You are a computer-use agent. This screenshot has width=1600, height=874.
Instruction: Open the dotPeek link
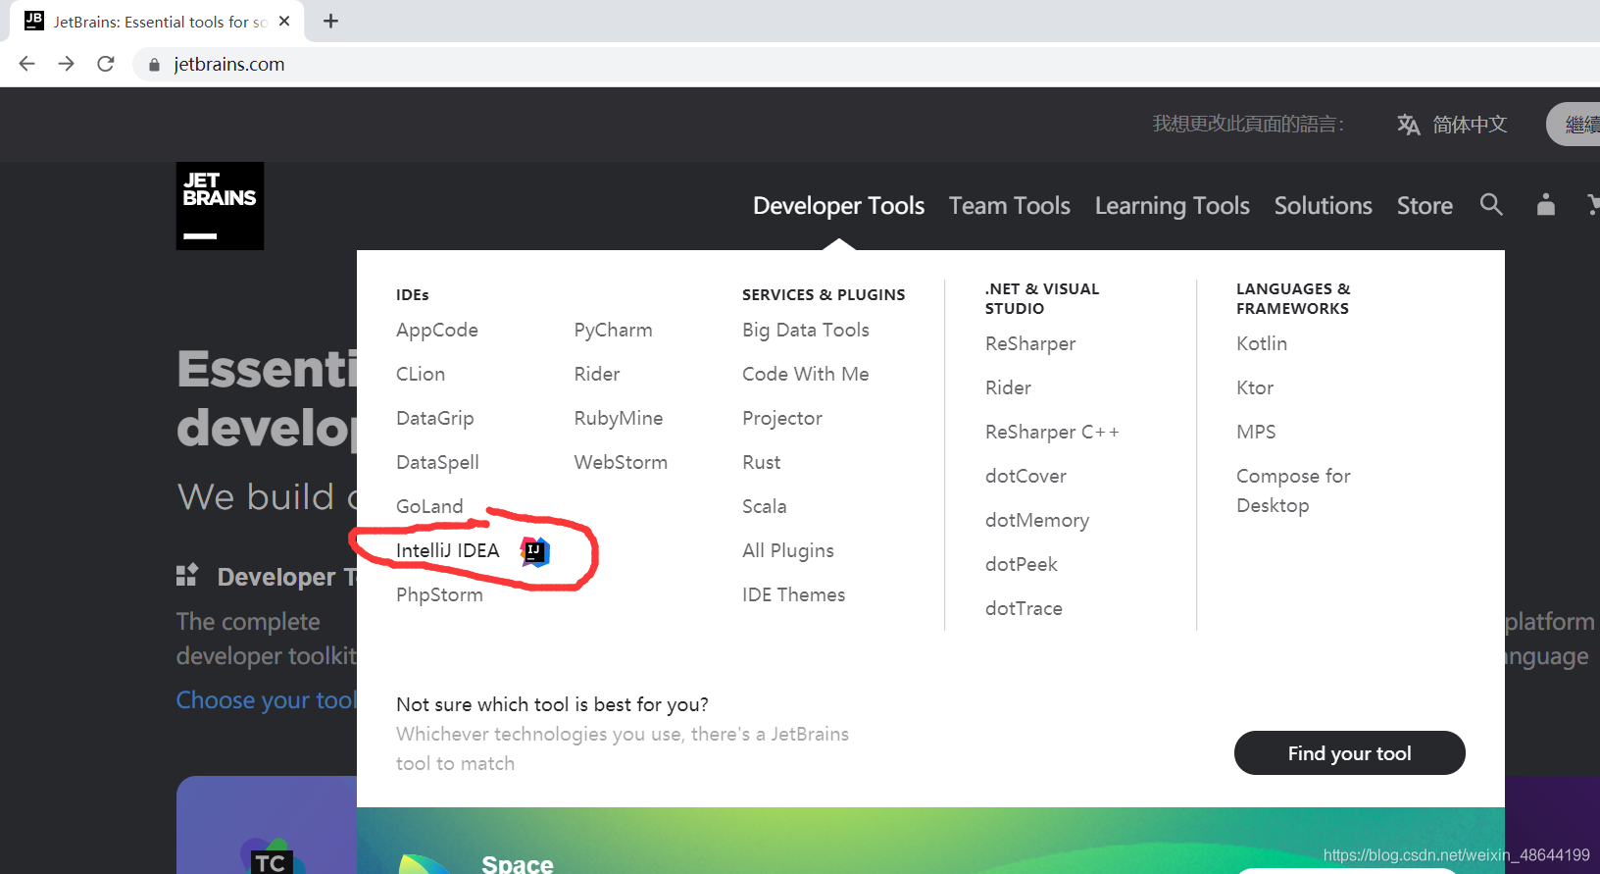point(1022,565)
